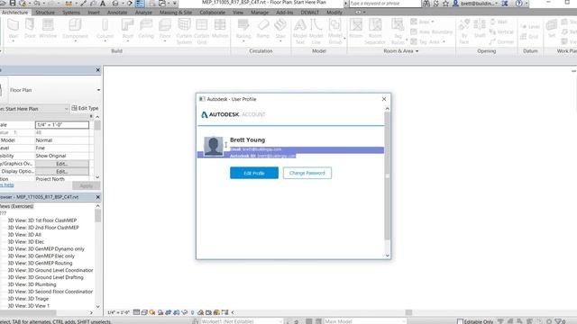Select the Floor tool

pyautogui.click(x=165, y=29)
